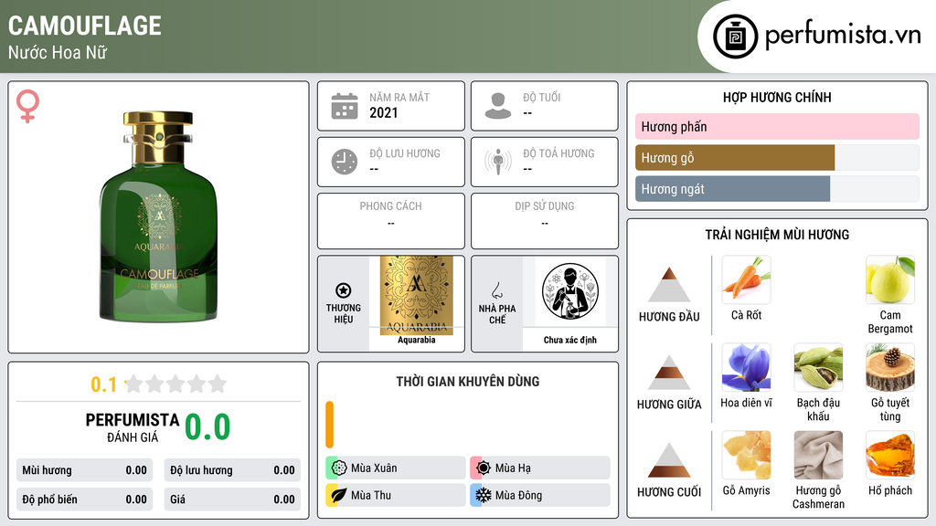Click the orange 0.1 rating value
The height and width of the screenshot is (526, 936).
104,384
